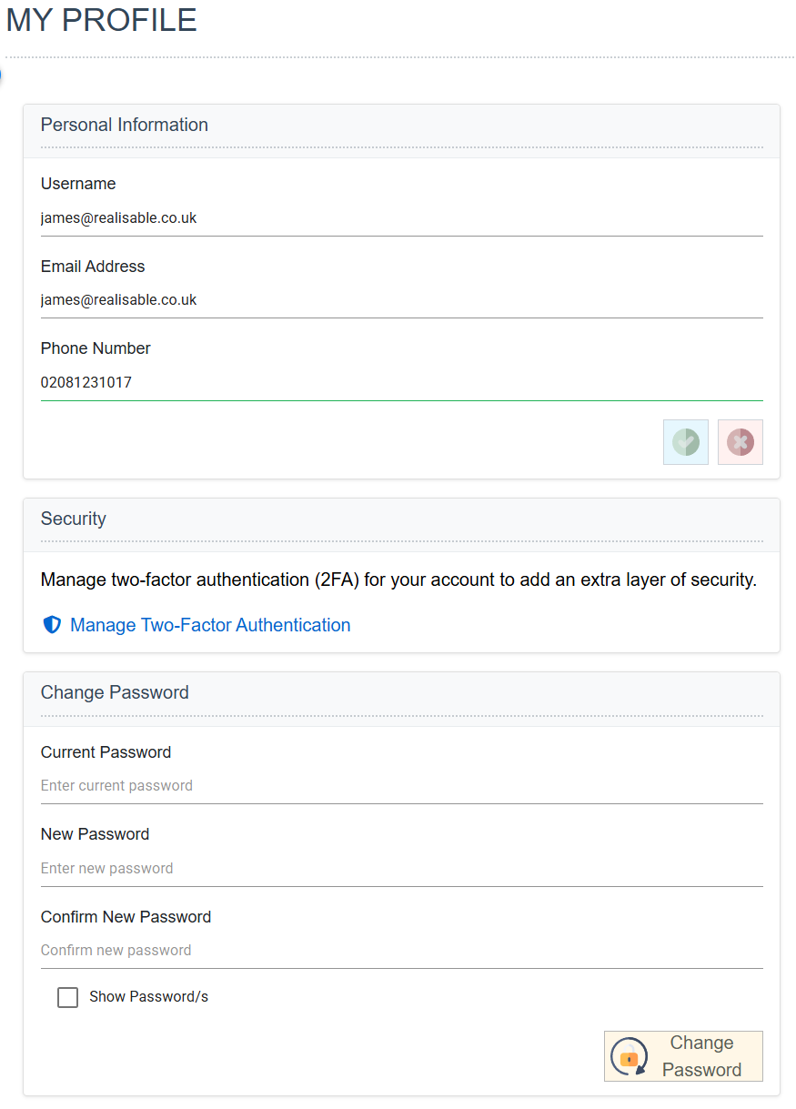Save personal information with green checkmark icon
The height and width of the screenshot is (1109, 796).
[x=686, y=442]
